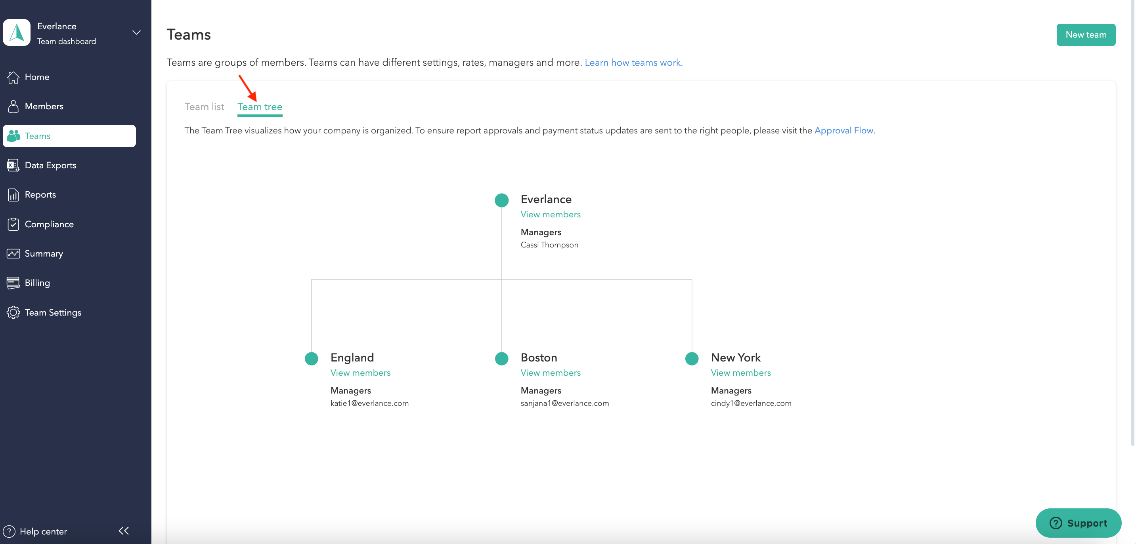Select the Team tree tab

tap(260, 107)
